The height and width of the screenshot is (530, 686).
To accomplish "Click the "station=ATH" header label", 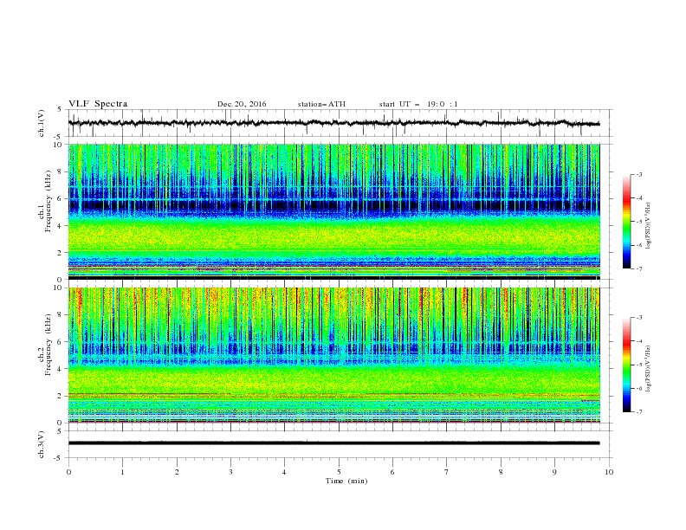I will pyautogui.click(x=321, y=104).
